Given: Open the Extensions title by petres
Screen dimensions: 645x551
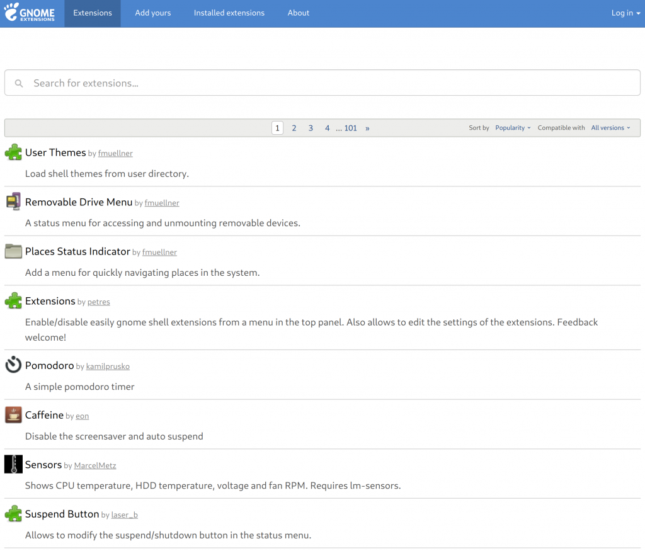Looking at the screenshot, I should [x=50, y=301].
